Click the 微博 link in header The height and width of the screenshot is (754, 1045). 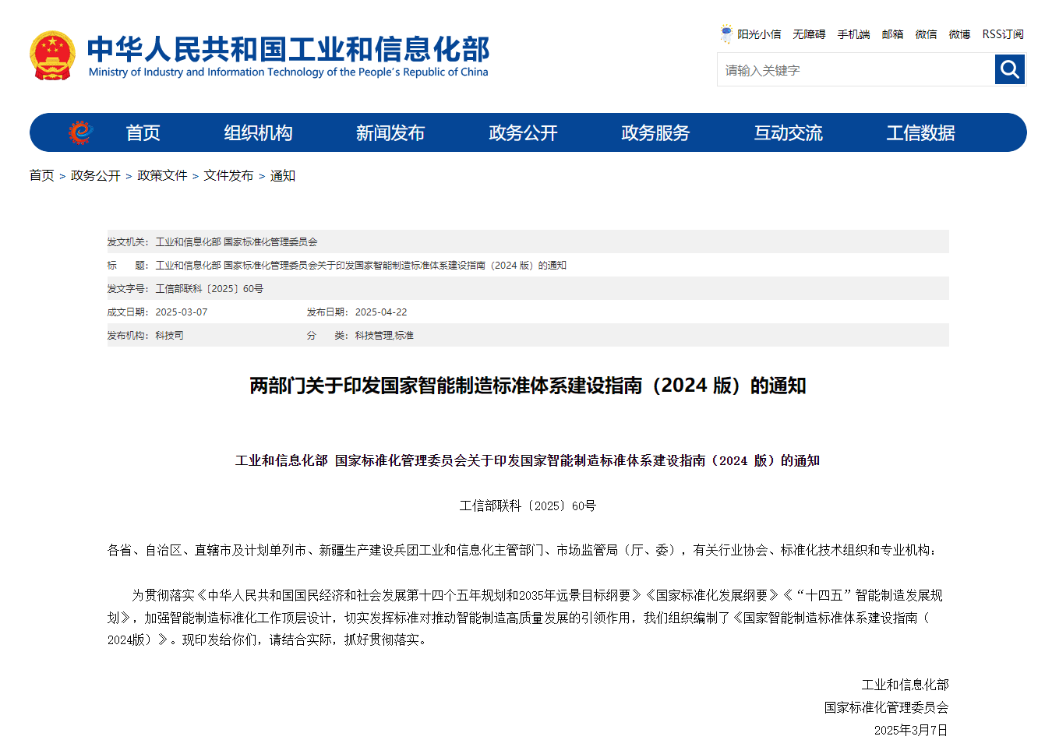pos(959,34)
